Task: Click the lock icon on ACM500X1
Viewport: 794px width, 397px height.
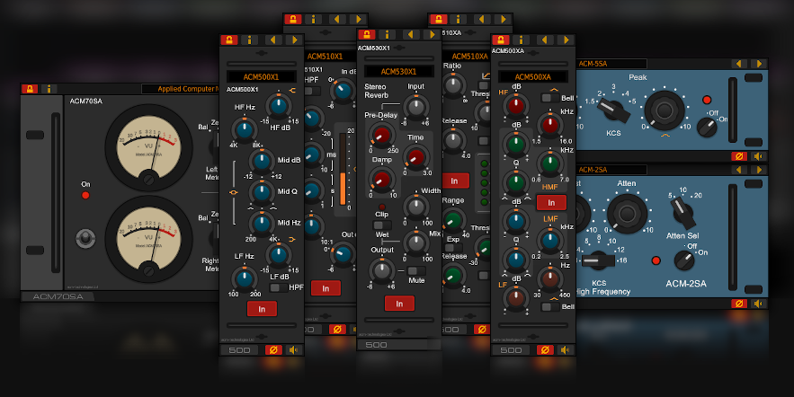Action: click(x=228, y=40)
